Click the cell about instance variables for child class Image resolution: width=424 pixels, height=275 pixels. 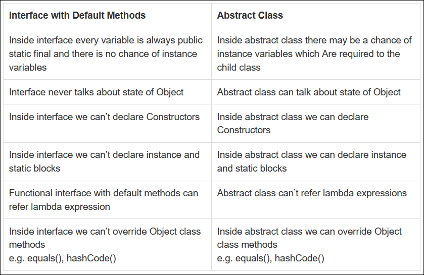(315, 53)
